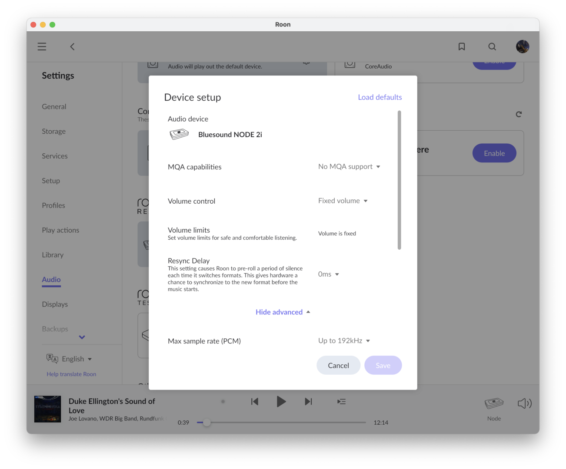Screen dimensions: 566x469
Task: Click the language translate icon
Action: [x=52, y=359]
